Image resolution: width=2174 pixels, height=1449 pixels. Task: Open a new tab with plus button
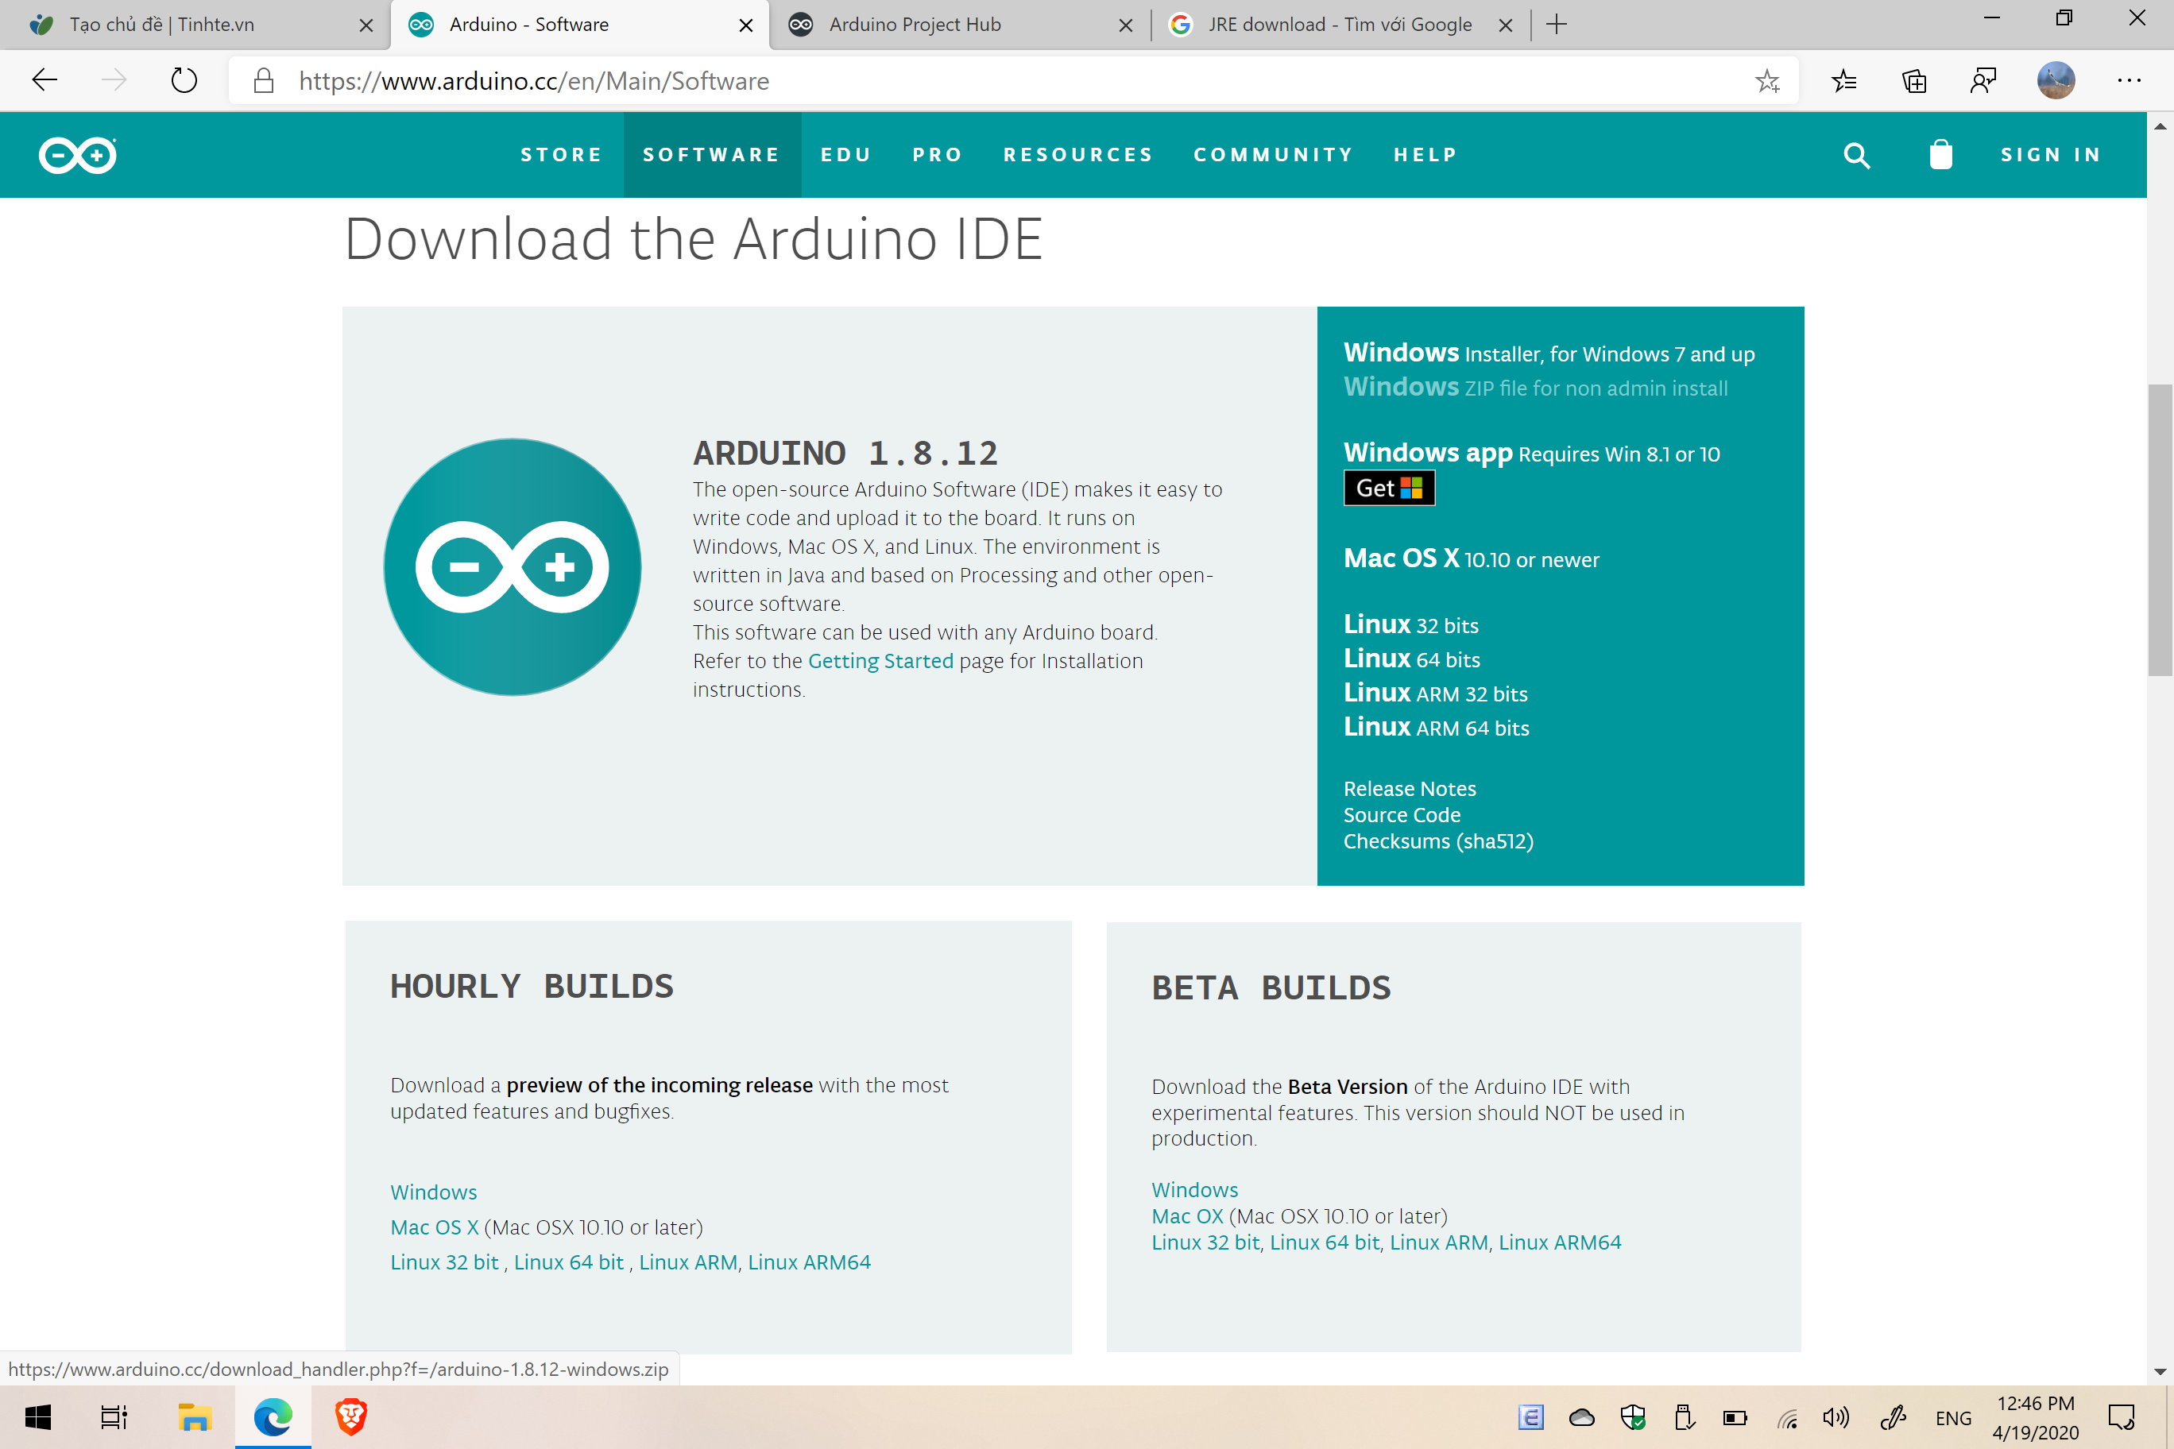coord(1557,25)
